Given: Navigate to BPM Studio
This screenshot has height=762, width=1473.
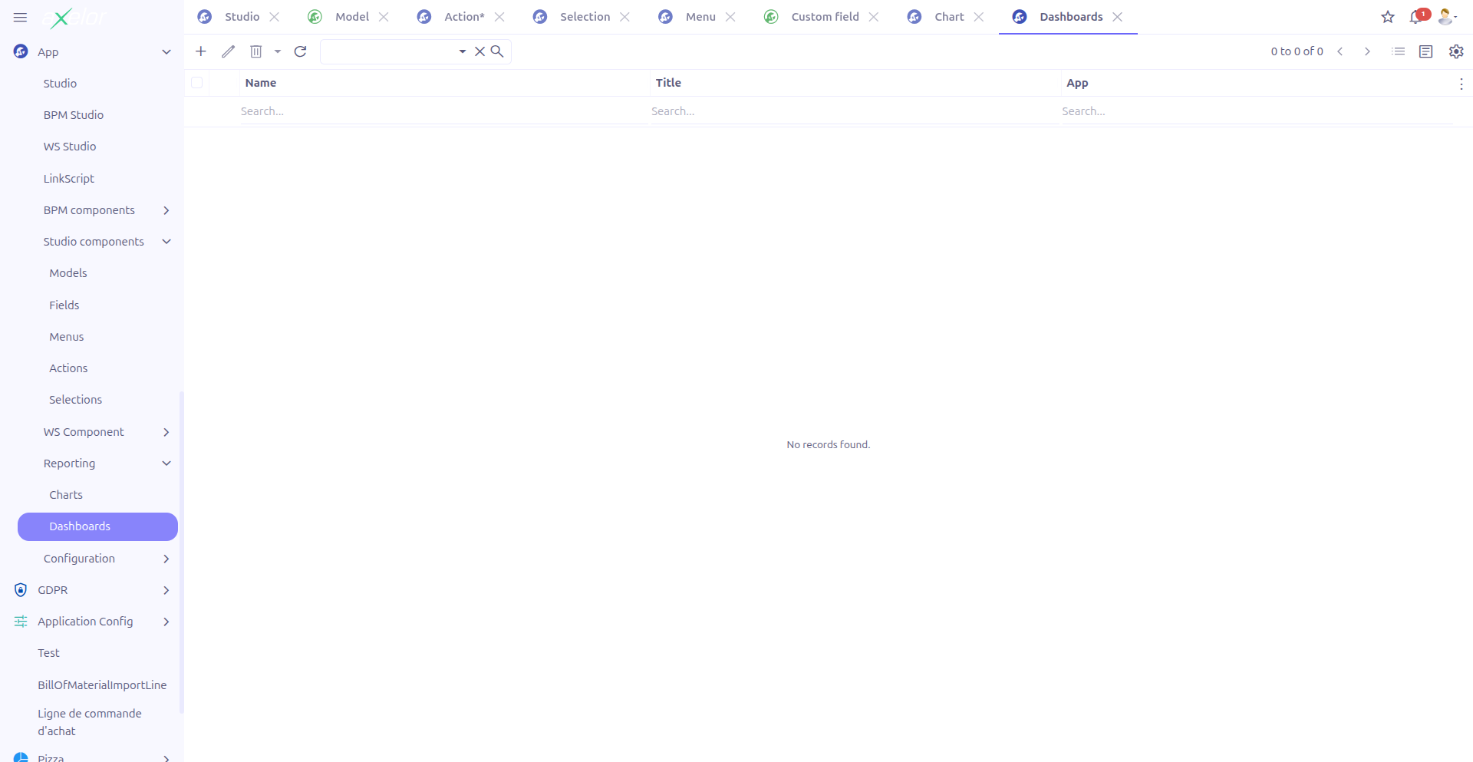Looking at the screenshot, I should (x=73, y=114).
